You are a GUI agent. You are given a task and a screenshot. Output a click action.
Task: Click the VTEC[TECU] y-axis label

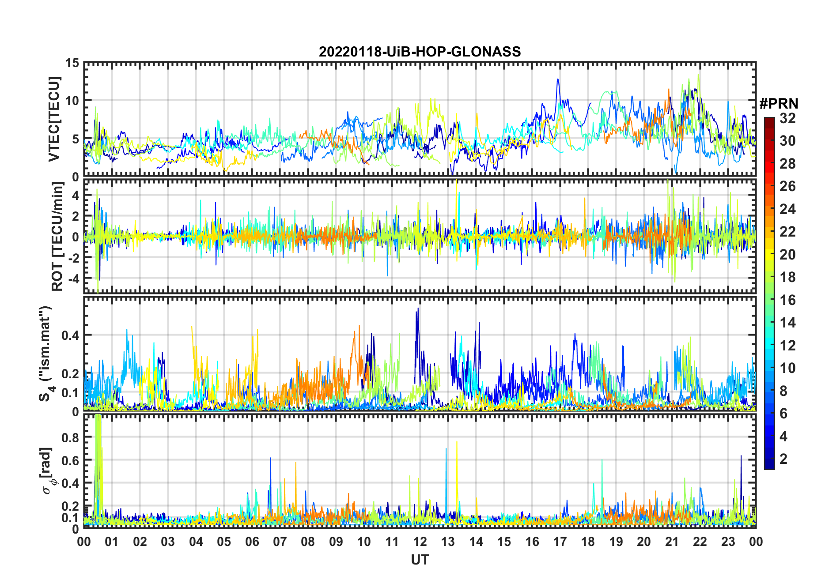point(54,119)
